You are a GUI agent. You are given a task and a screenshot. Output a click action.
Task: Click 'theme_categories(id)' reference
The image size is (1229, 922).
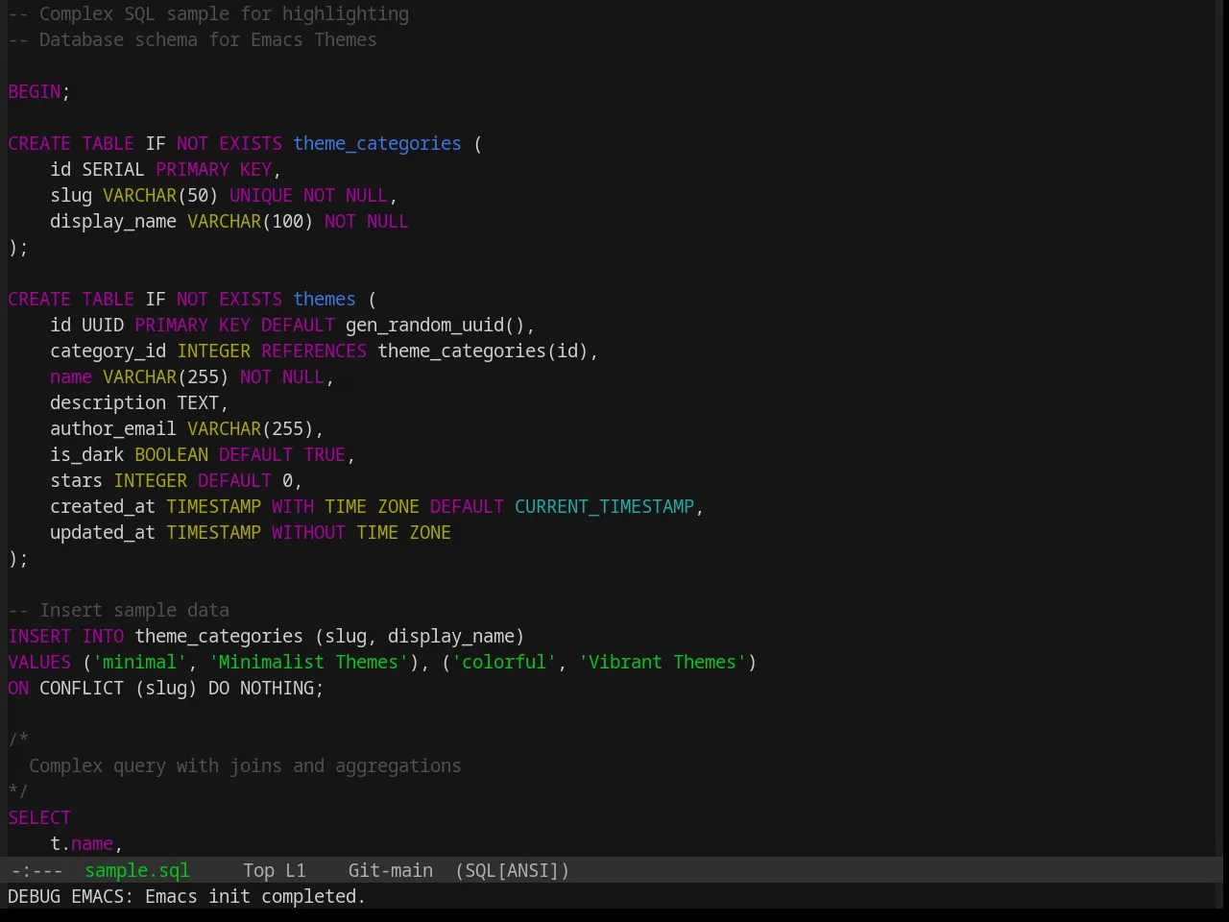click(x=483, y=351)
